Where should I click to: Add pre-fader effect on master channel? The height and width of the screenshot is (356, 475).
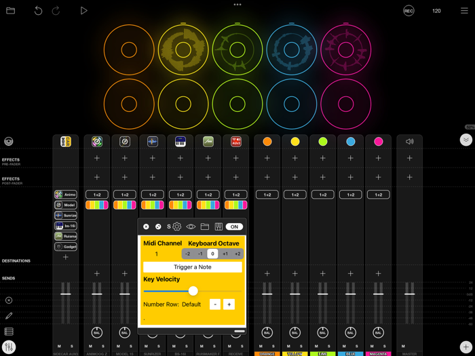click(410, 158)
